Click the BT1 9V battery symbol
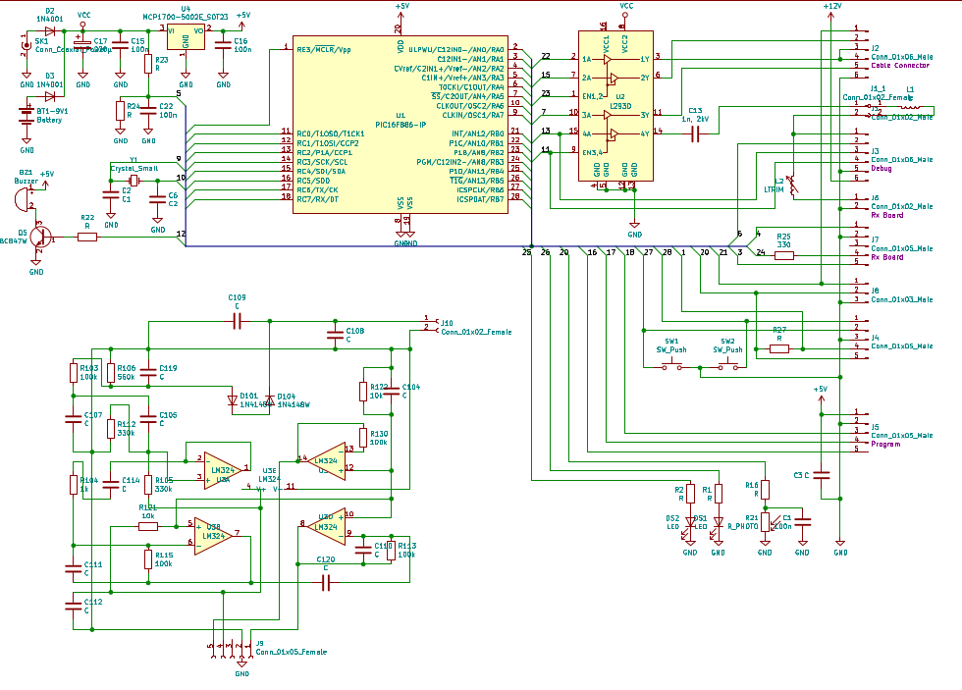The width and height of the screenshot is (962, 690). tap(27, 115)
